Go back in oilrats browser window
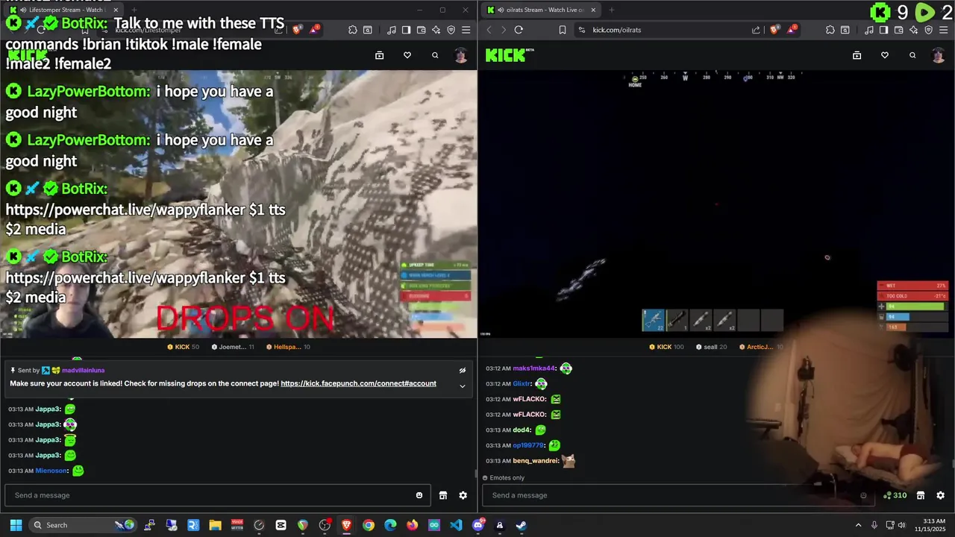955x537 pixels. pyautogui.click(x=489, y=30)
